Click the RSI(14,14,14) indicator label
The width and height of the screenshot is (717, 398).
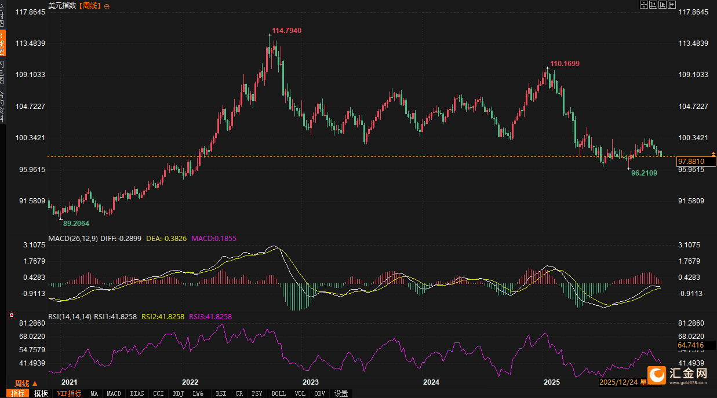coord(70,317)
